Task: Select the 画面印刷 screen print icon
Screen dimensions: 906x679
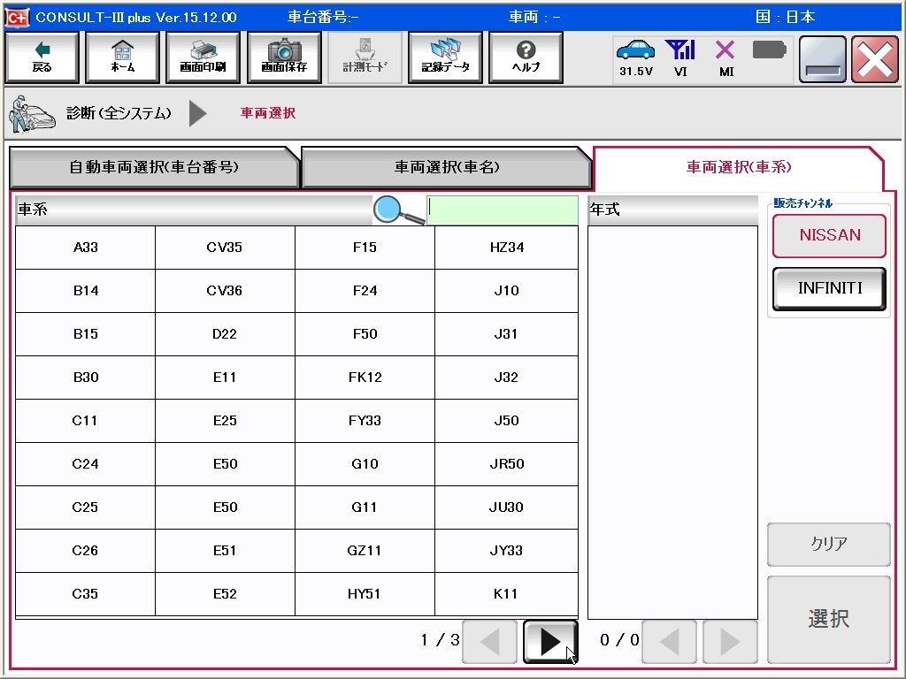Action: tap(203, 57)
